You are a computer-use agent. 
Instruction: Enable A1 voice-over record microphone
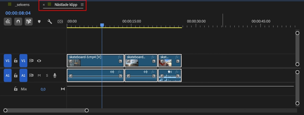point(55,75)
